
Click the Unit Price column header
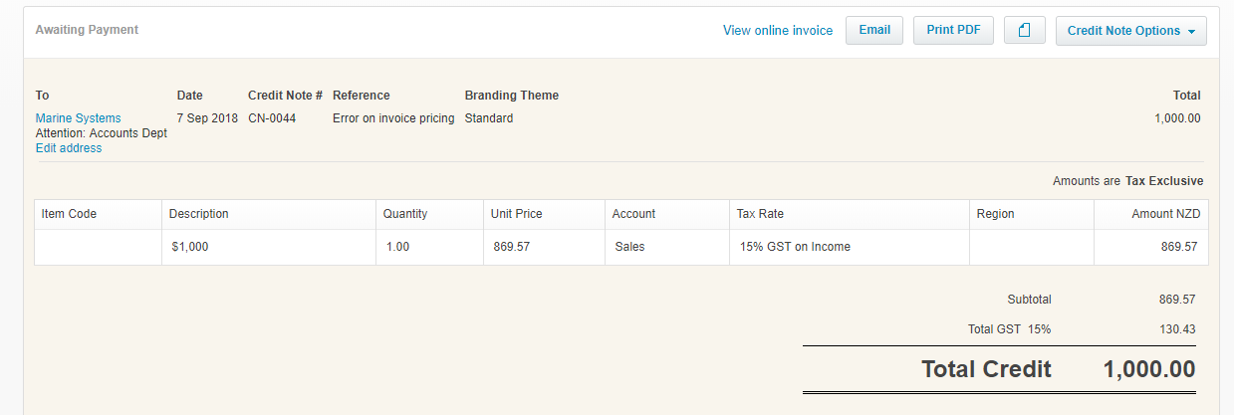click(x=544, y=214)
